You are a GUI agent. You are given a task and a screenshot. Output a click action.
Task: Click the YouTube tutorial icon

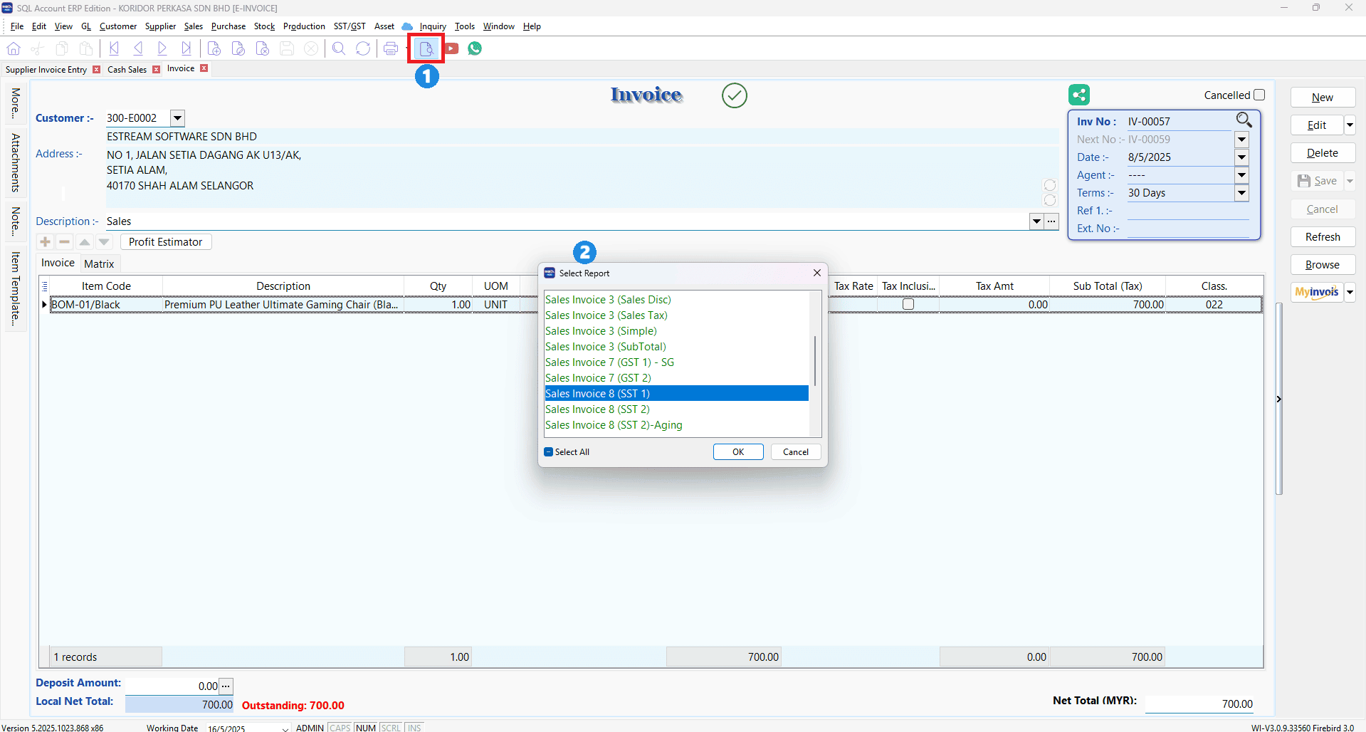[x=452, y=48]
